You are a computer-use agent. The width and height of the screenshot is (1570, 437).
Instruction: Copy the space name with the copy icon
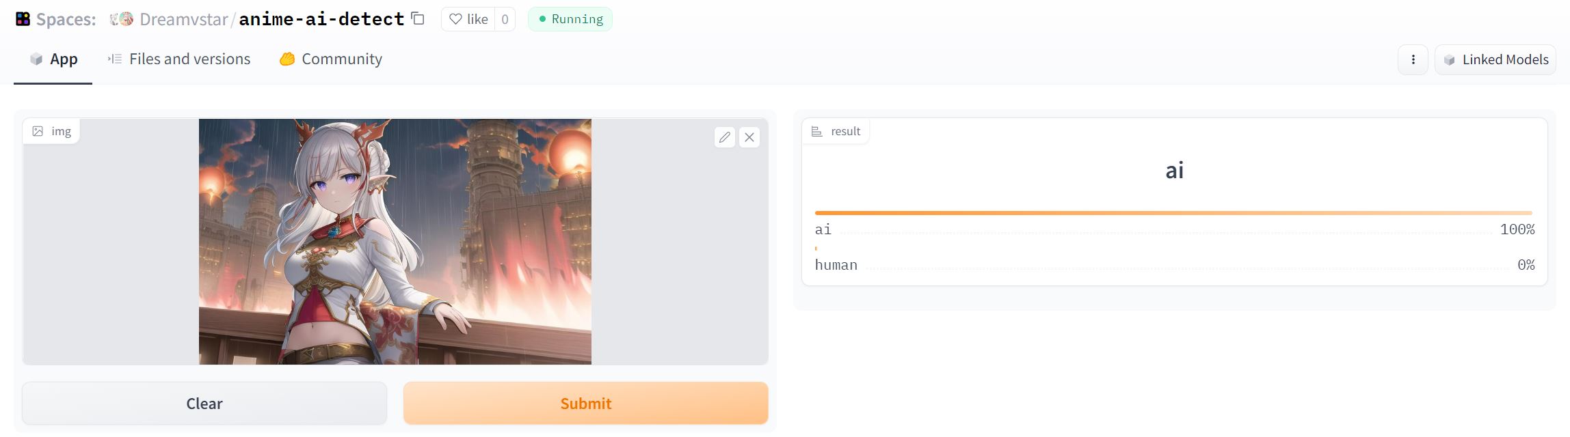(x=418, y=18)
